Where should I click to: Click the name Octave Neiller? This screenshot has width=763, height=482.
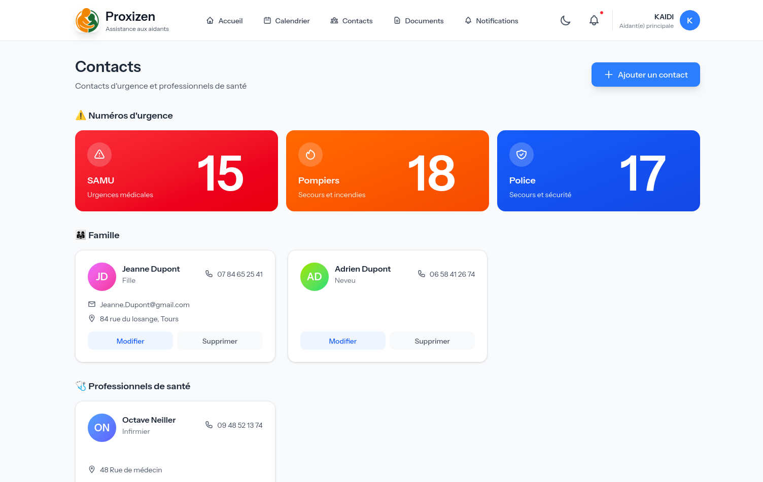tap(149, 420)
